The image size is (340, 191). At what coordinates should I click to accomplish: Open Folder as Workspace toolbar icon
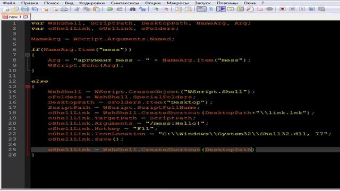point(260,9)
